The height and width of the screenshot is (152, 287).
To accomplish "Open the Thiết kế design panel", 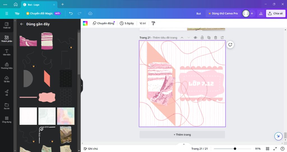I will [x=7, y=25].
